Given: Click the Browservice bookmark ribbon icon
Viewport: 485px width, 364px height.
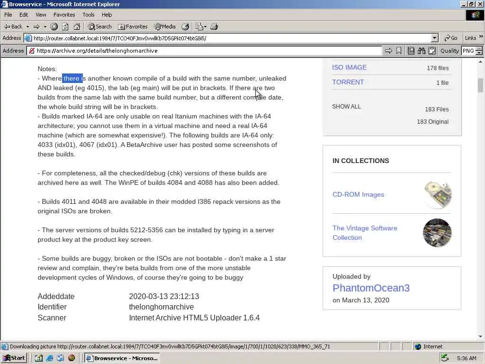Looking at the screenshot, I should point(399,51).
